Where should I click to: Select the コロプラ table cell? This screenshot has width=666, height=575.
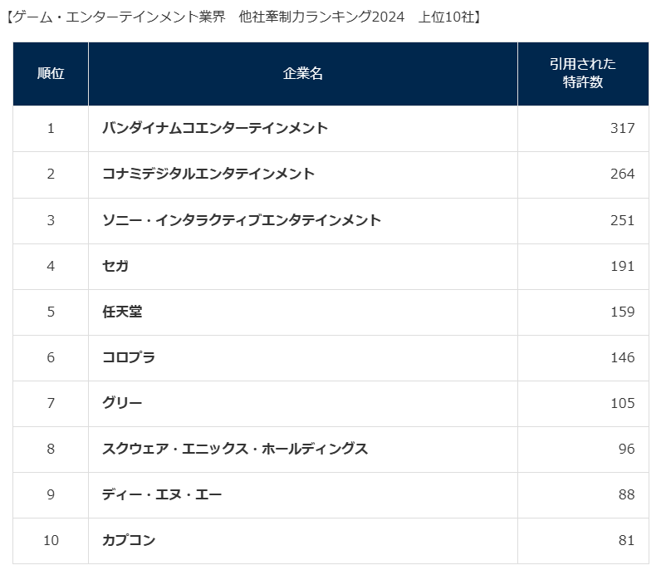(128, 357)
